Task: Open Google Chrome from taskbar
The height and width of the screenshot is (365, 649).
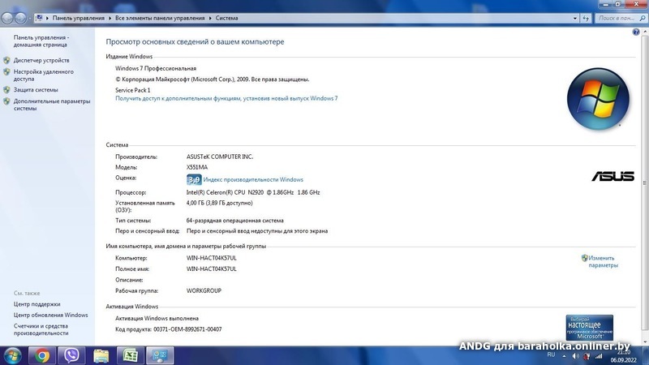Action: pyautogui.click(x=42, y=356)
